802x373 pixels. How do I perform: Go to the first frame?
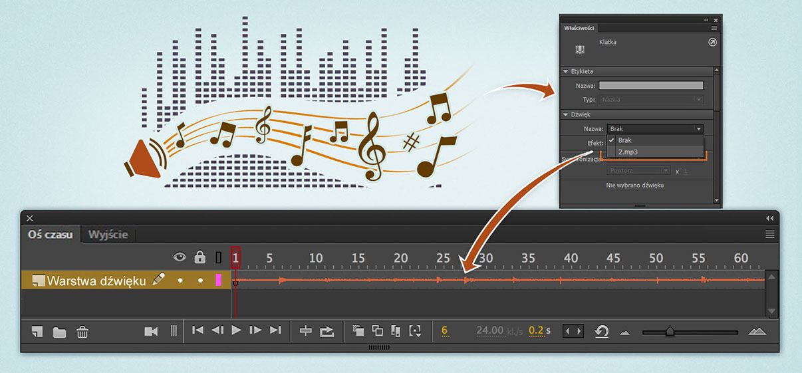(x=198, y=330)
